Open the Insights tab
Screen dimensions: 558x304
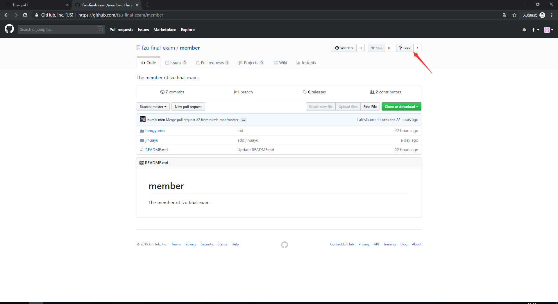tap(306, 63)
